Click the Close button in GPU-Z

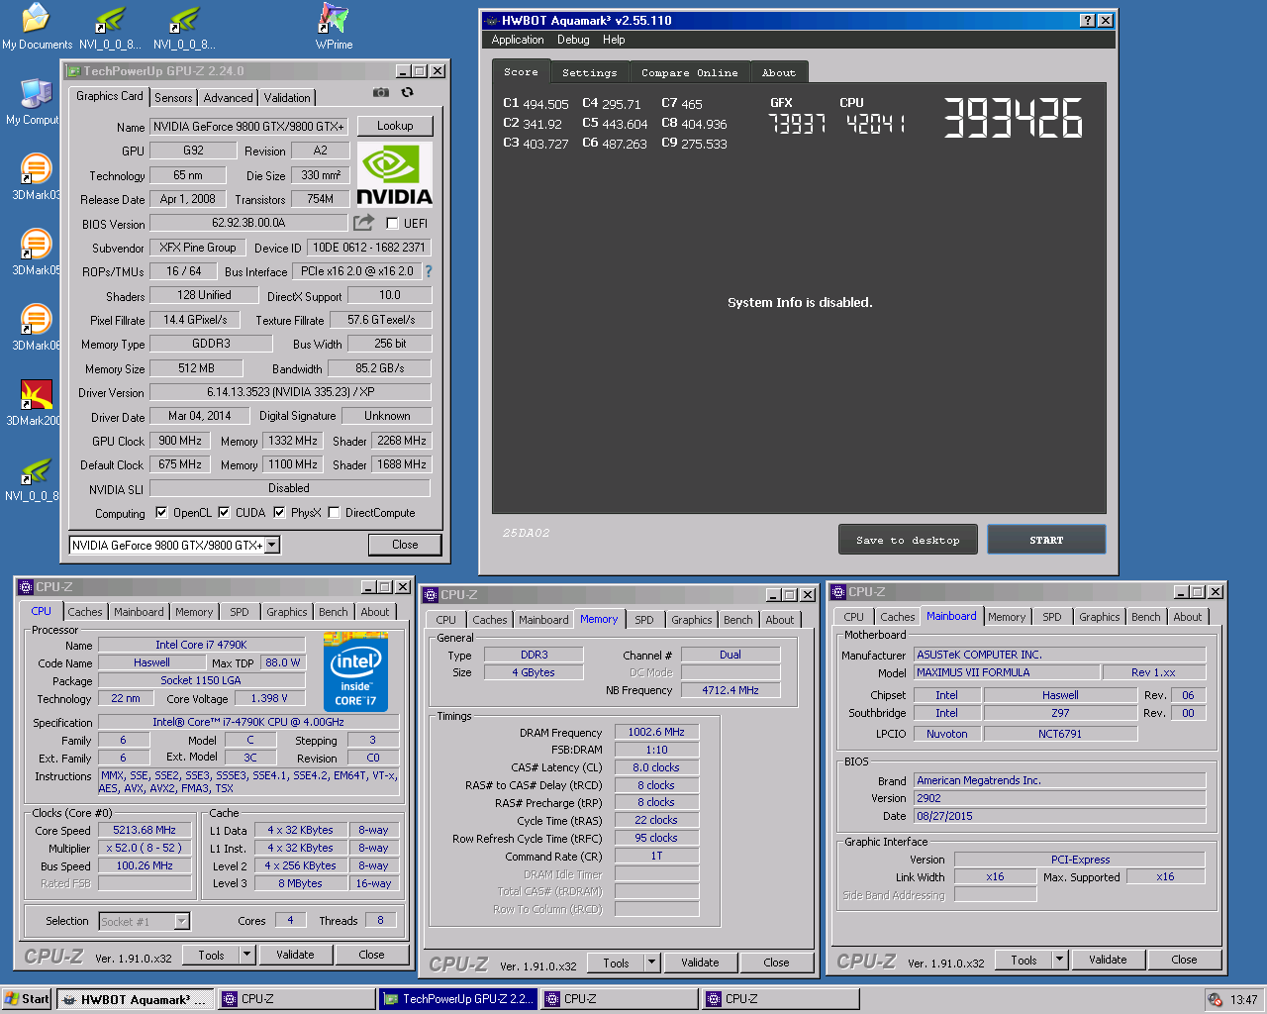[x=405, y=545]
